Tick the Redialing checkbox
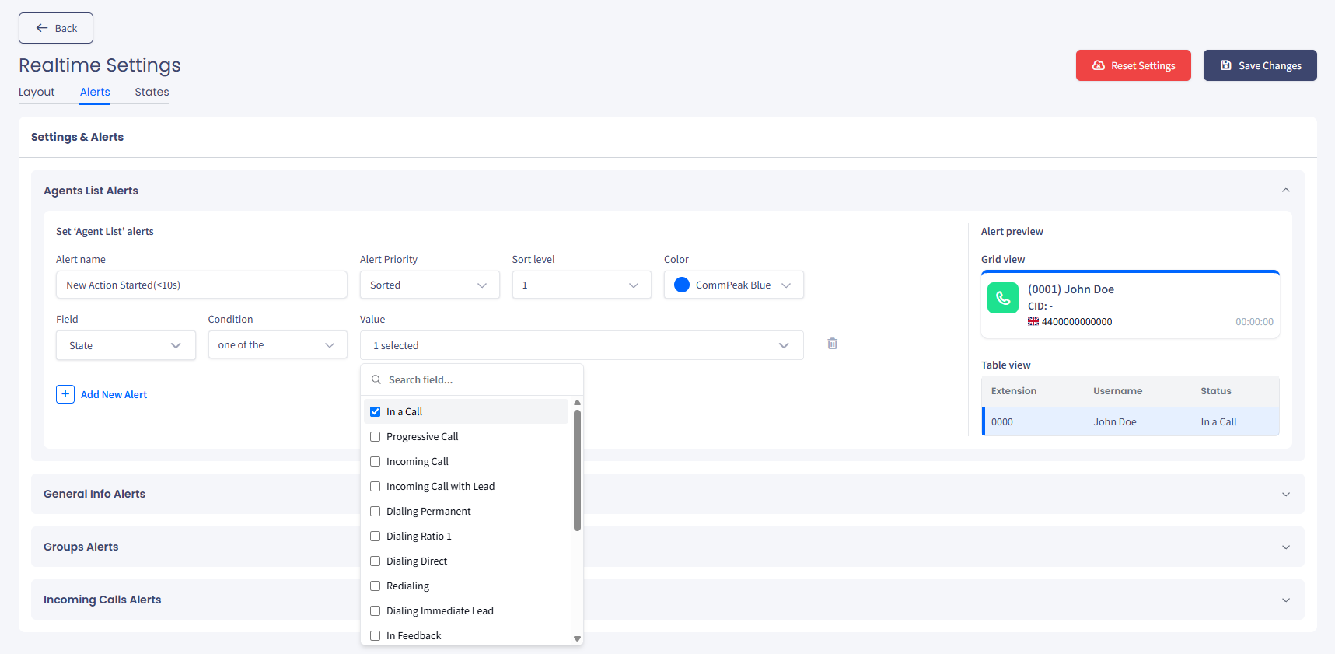 (x=376, y=586)
